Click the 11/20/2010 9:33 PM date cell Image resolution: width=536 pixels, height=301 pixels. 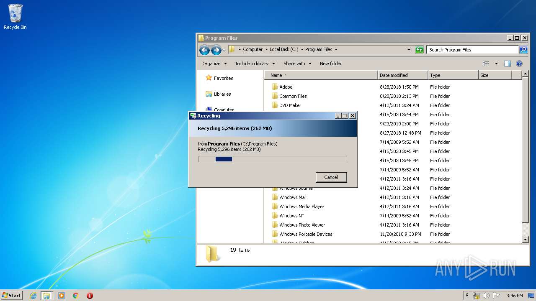[400, 234]
